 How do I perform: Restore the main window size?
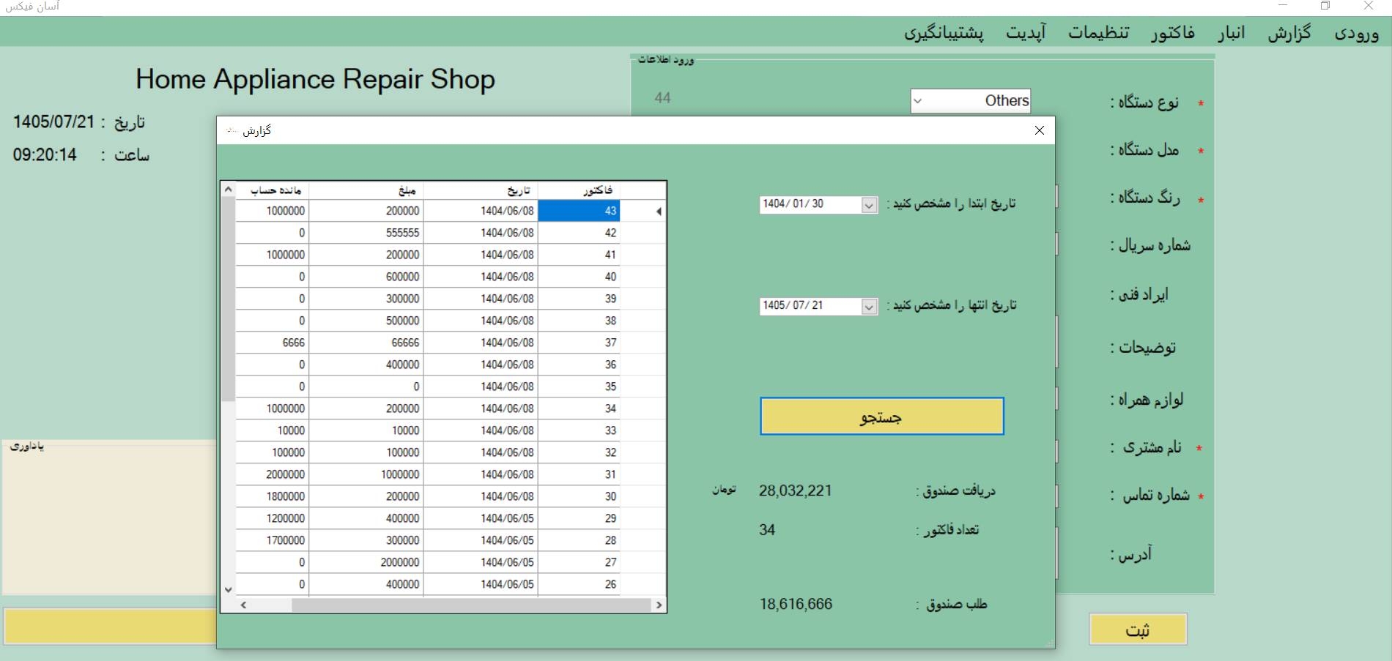point(1325,6)
